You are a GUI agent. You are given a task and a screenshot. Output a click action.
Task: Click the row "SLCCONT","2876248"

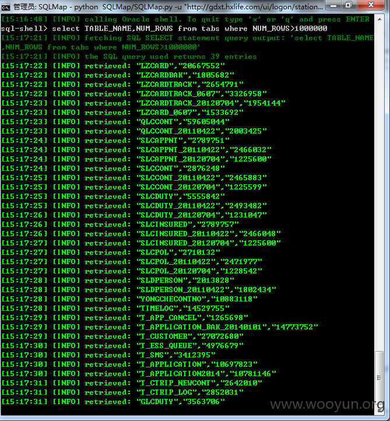pos(113,169)
